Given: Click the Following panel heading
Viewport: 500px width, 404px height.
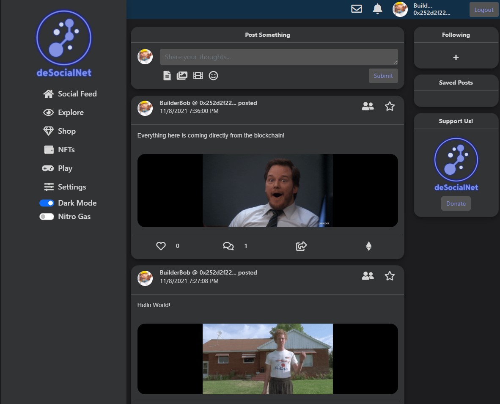Looking at the screenshot, I should click(456, 35).
